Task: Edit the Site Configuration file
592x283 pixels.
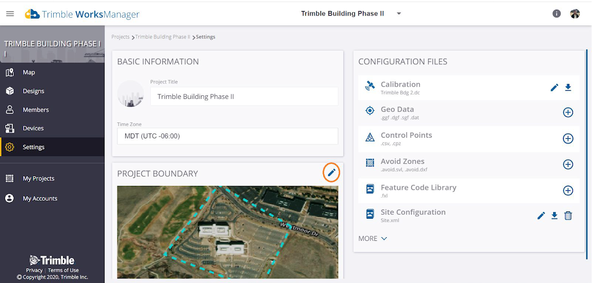Action: tap(541, 215)
